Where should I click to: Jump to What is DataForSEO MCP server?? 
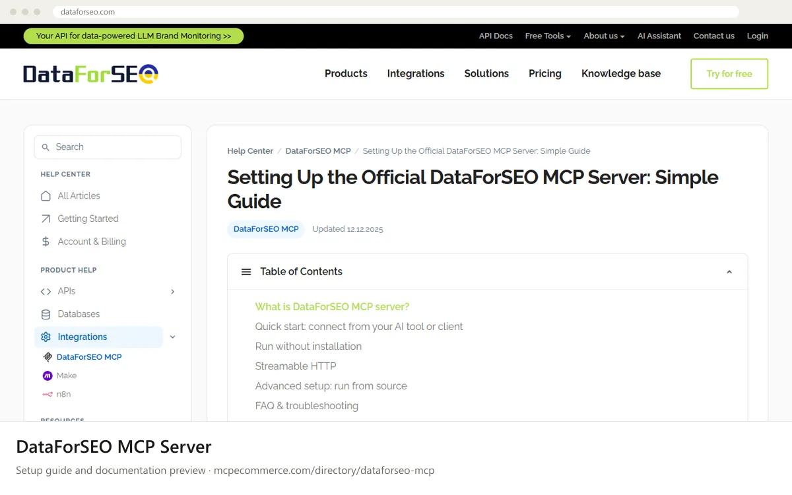332,307
